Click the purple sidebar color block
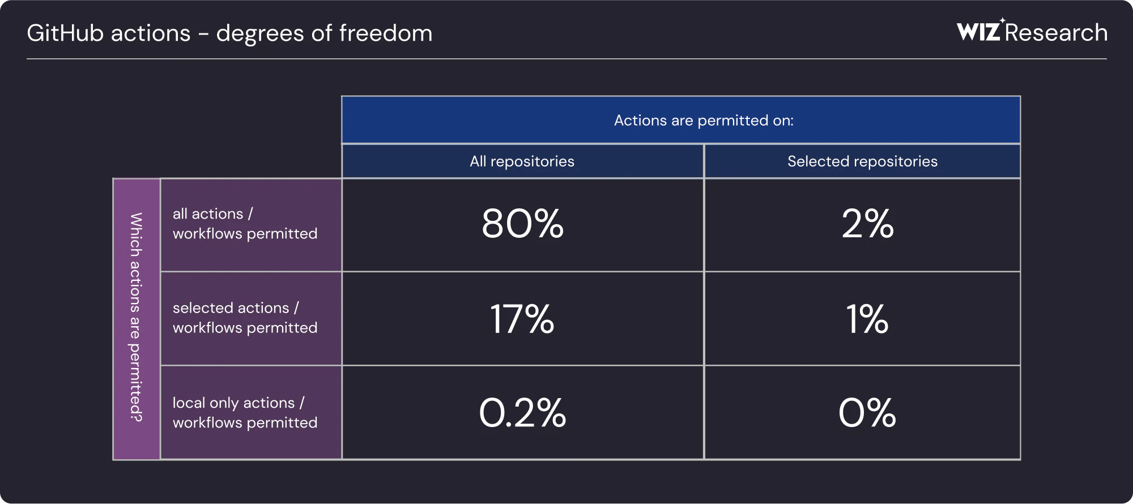This screenshot has height=504, width=1133. (137, 319)
